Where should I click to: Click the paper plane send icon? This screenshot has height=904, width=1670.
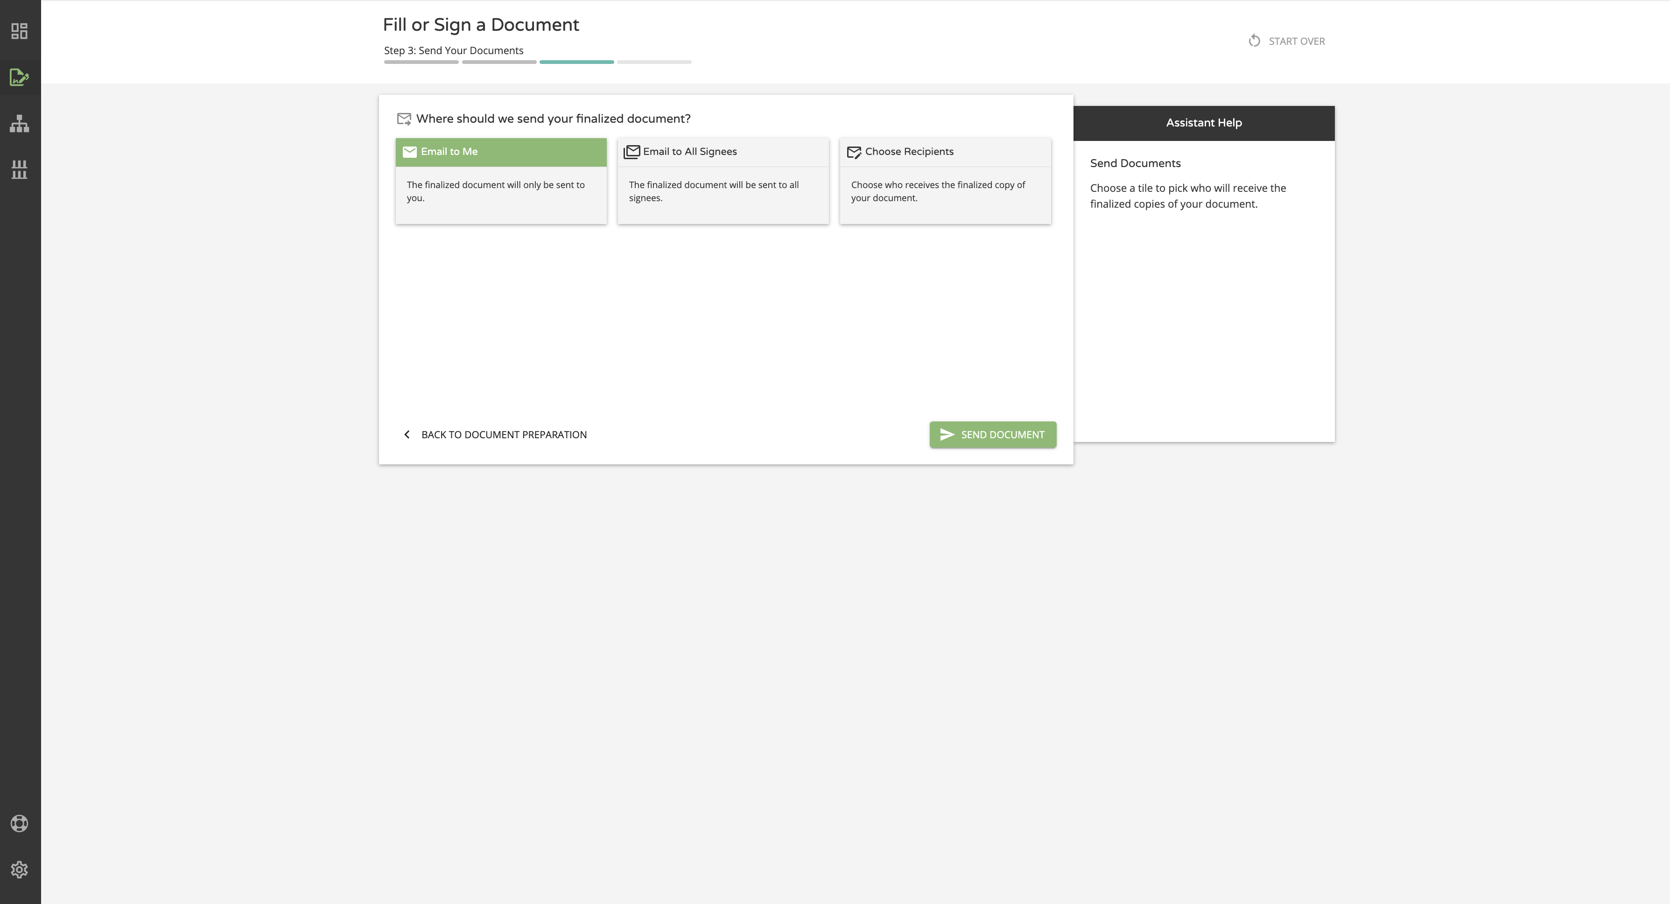(x=947, y=434)
